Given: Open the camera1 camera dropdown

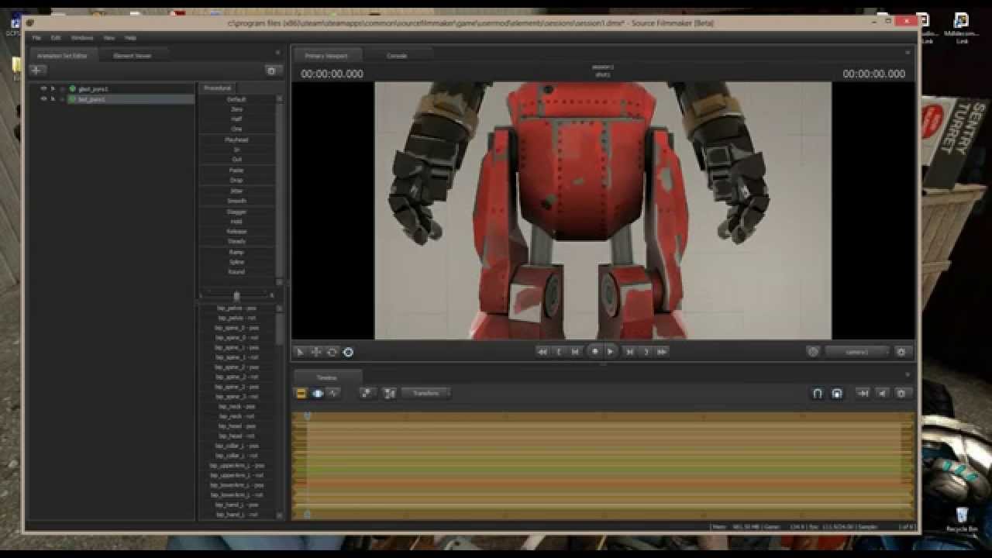Looking at the screenshot, I should pos(857,352).
